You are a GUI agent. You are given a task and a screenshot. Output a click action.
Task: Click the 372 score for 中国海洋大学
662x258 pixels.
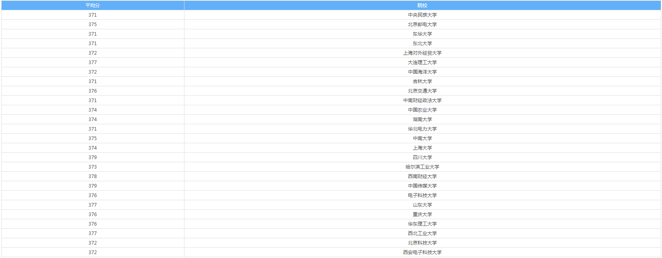point(93,72)
